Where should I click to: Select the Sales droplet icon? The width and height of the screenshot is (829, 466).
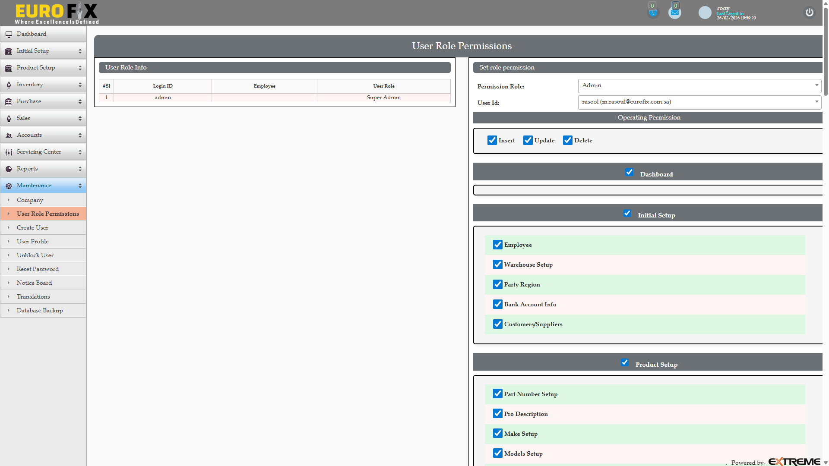click(x=9, y=118)
